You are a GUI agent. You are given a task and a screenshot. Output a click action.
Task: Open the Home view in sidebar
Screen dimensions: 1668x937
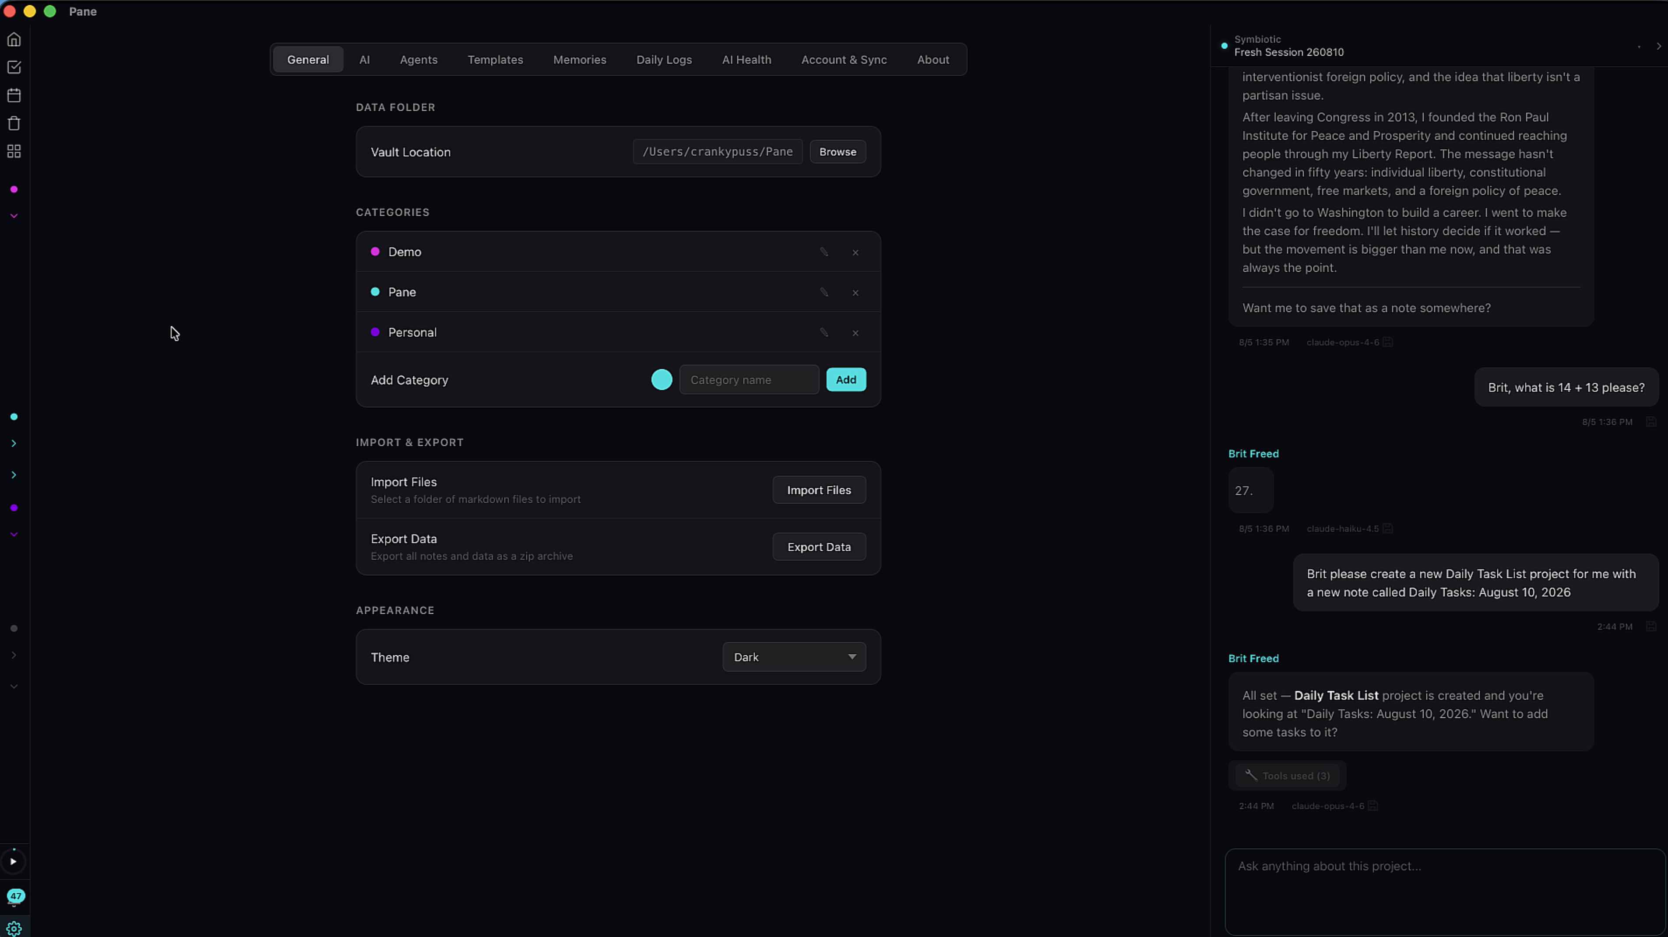tap(14, 39)
